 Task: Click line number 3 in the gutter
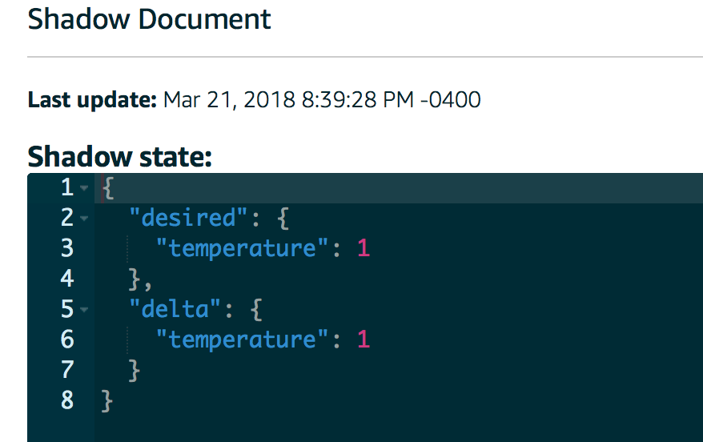(67, 248)
